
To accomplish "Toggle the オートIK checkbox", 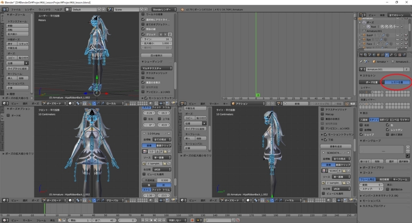I will [8, 115].
